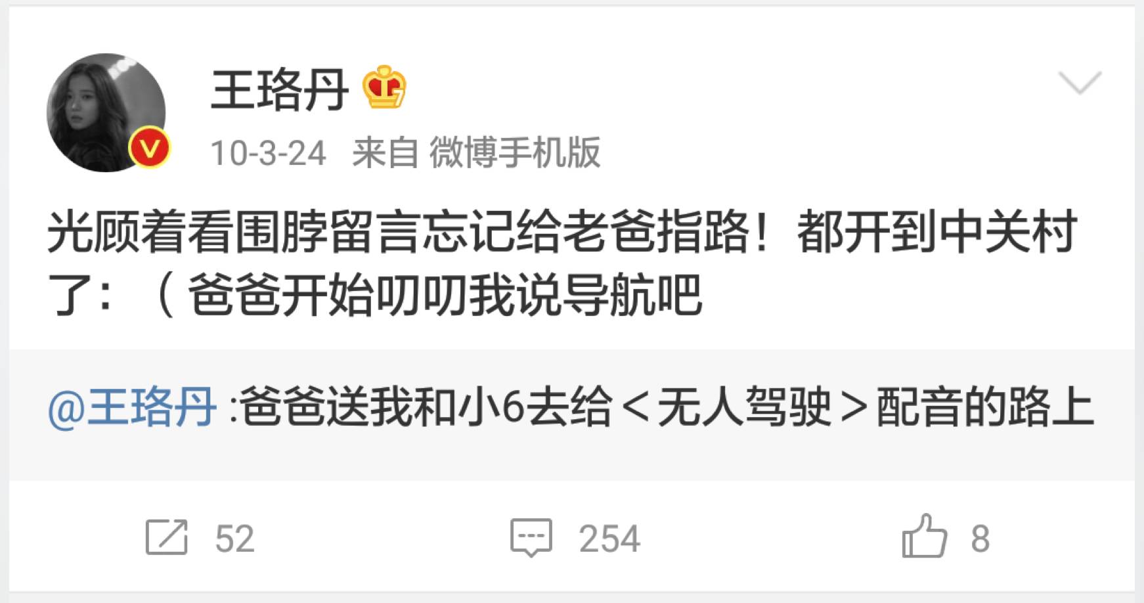The image size is (1144, 603).
Task: Click the post date 10-3-24
Action: (268, 153)
